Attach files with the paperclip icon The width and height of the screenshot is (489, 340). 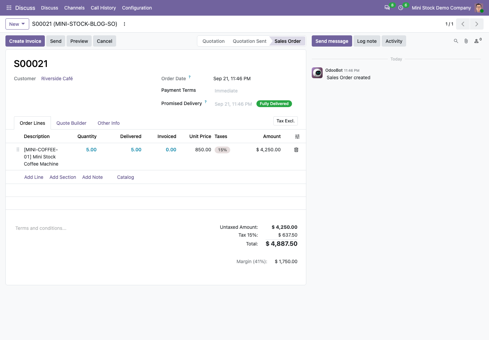(466, 41)
